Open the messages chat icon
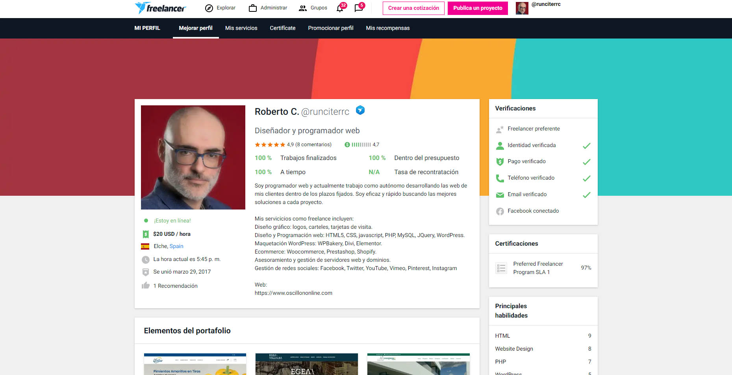 click(358, 8)
